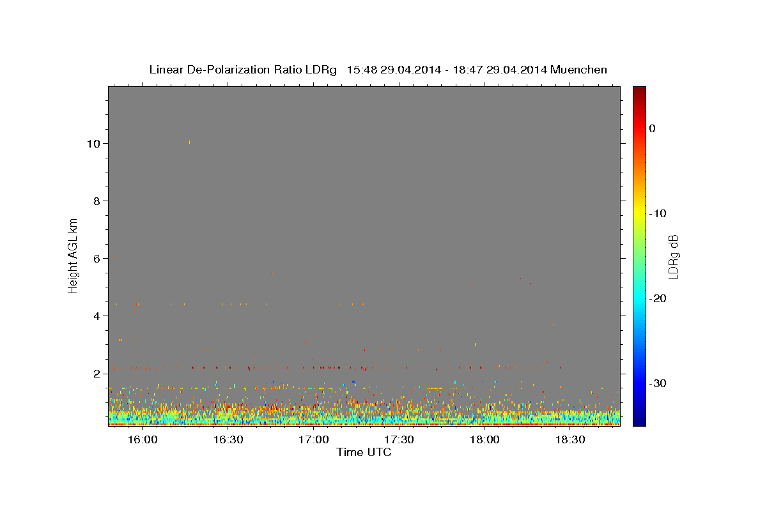The width and height of the screenshot is (767, 511).
Task: Click the cyan -20 dB colorbar region
Action: click(x=639, y=298)
